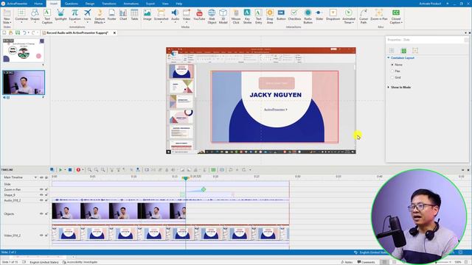This screenshot has height=265, width=472.
Task: Click the undo icon in quick toolbar
Action: 24,32
